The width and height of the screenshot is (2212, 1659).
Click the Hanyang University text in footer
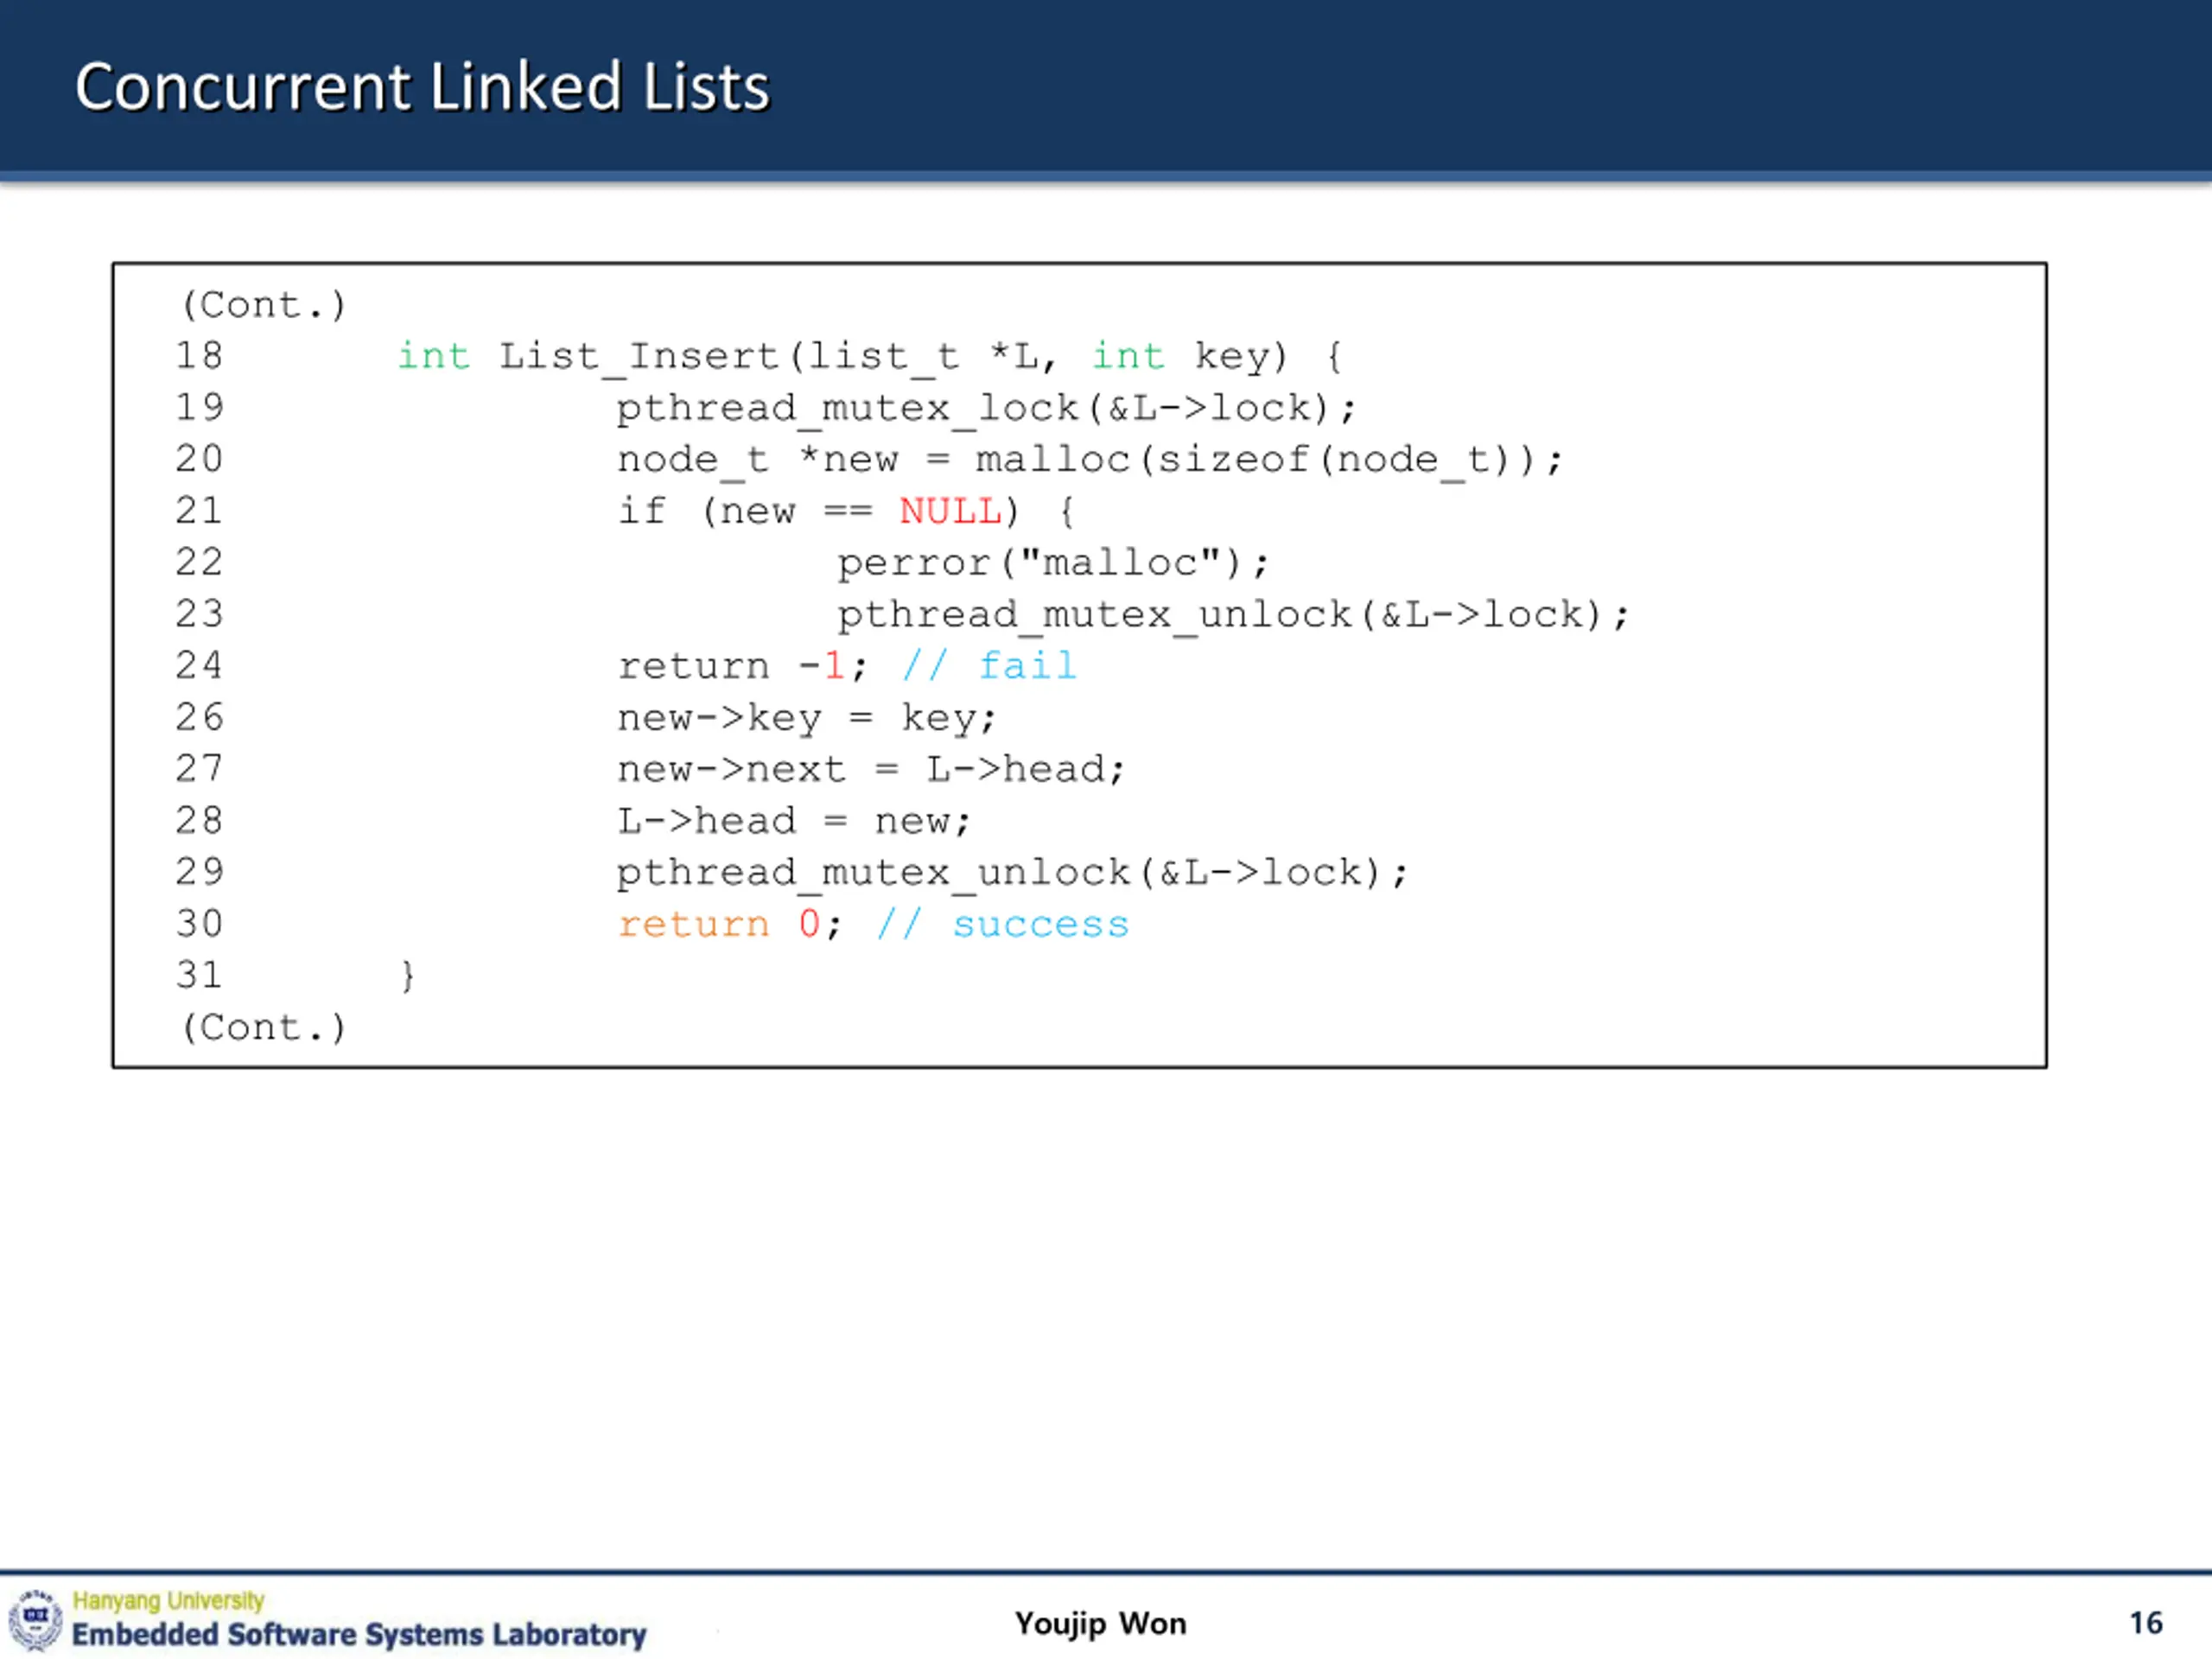pos(168,1600)
